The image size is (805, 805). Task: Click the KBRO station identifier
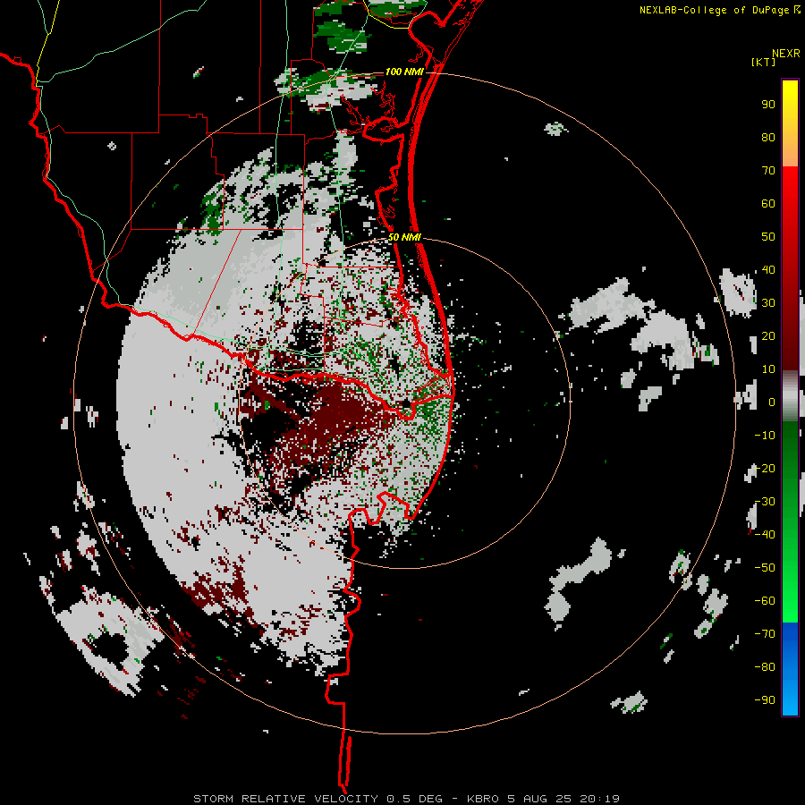click(x=483, y=799)
